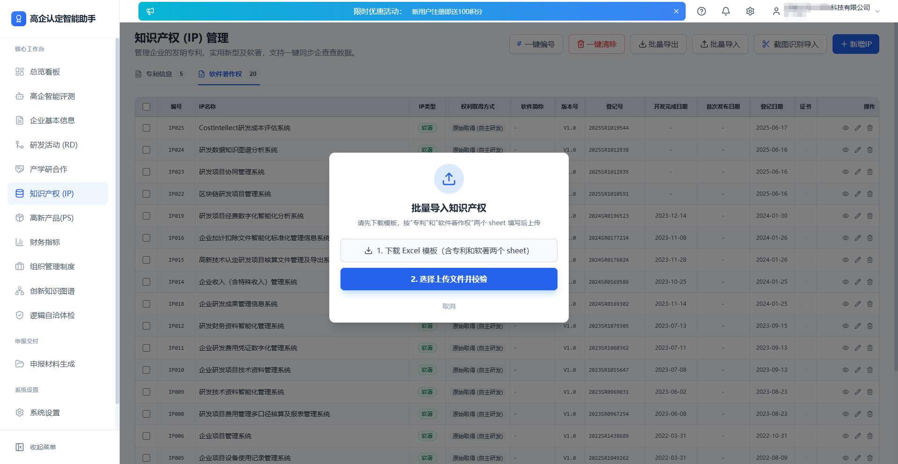This screenshot has height=464, width=898.
Task: Open 总览看板 in the sidebar
Action: click(x=58, y=72)
